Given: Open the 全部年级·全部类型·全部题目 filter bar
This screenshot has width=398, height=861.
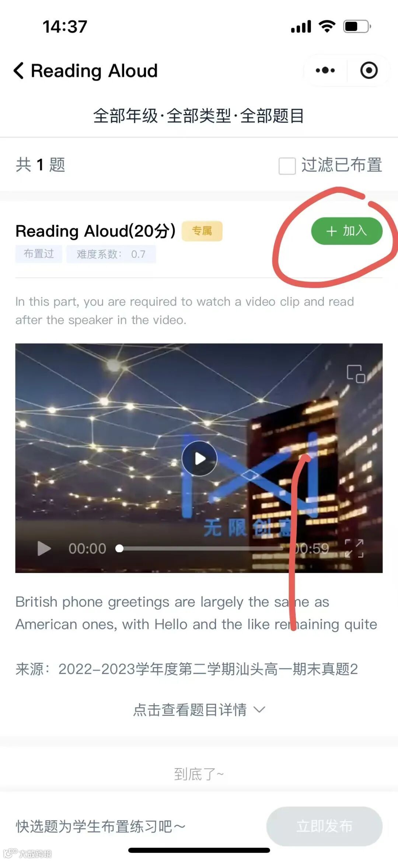Looking at the screenshot, I should pyautogui.click(x=199, y=116).
